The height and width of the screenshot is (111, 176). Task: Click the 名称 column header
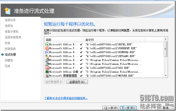click(62, 40)
